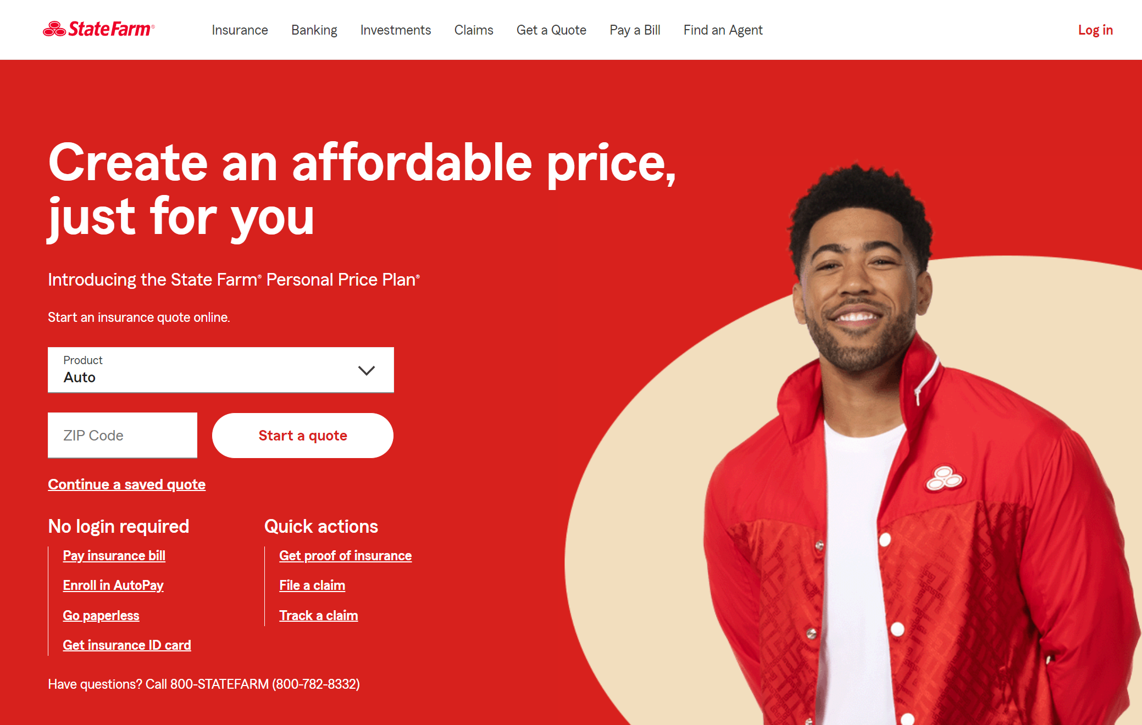Click the File a claim quick action
Viewport: 1142px width, 725px height.
coord(312,585)
